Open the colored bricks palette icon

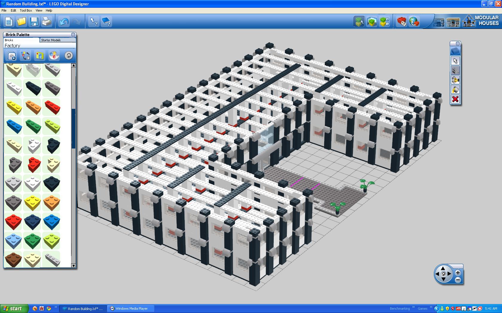point(54,56)
